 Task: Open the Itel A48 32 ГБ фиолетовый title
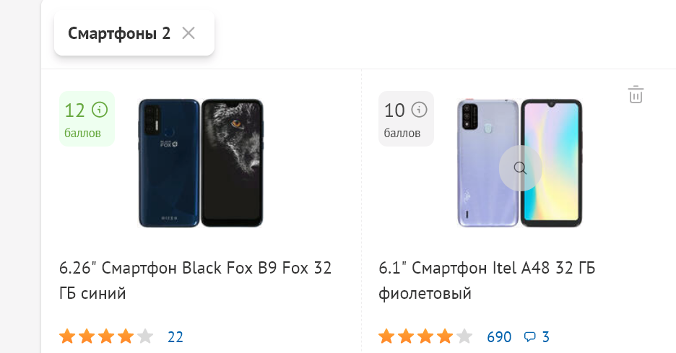(487, 281)
